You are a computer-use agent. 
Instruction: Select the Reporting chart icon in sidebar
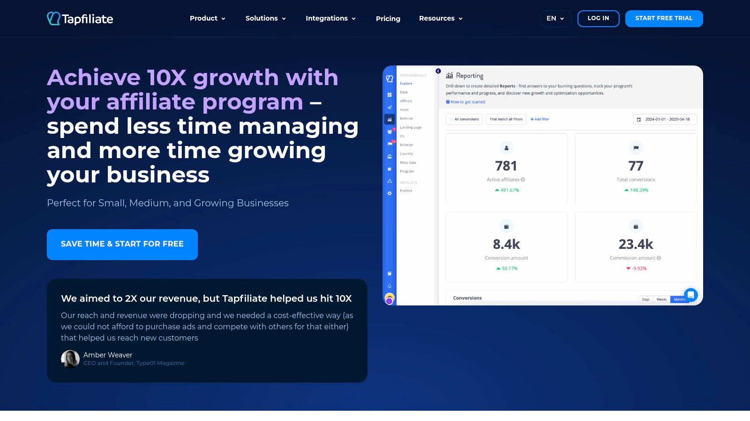click(x=390, y=119)
